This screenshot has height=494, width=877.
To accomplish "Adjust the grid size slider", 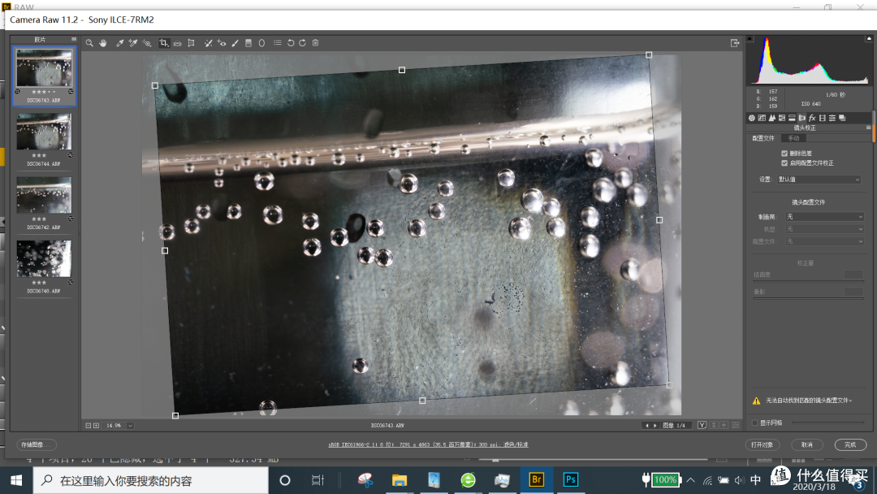I will (827, 423).
